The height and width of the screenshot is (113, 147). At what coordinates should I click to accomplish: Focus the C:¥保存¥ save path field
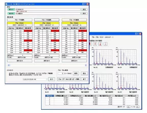[x=48, y=14]
